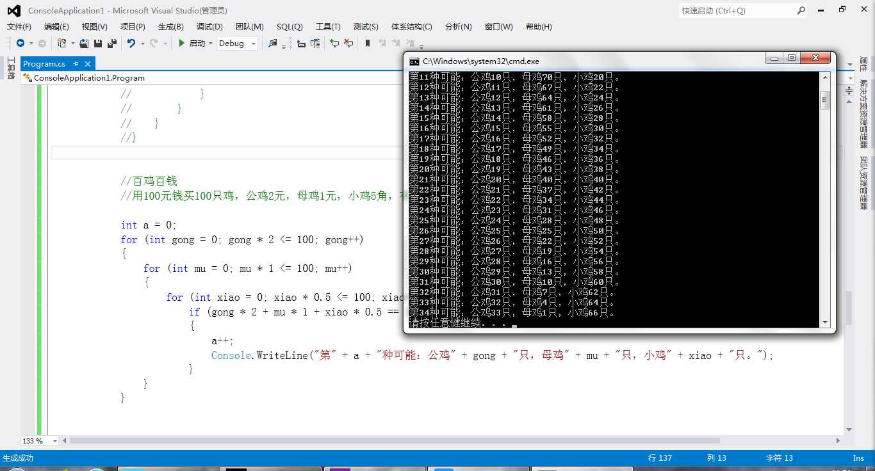Open the 解决方案资源管理器 side tab
875x471 pixels.
pos(863,113)
